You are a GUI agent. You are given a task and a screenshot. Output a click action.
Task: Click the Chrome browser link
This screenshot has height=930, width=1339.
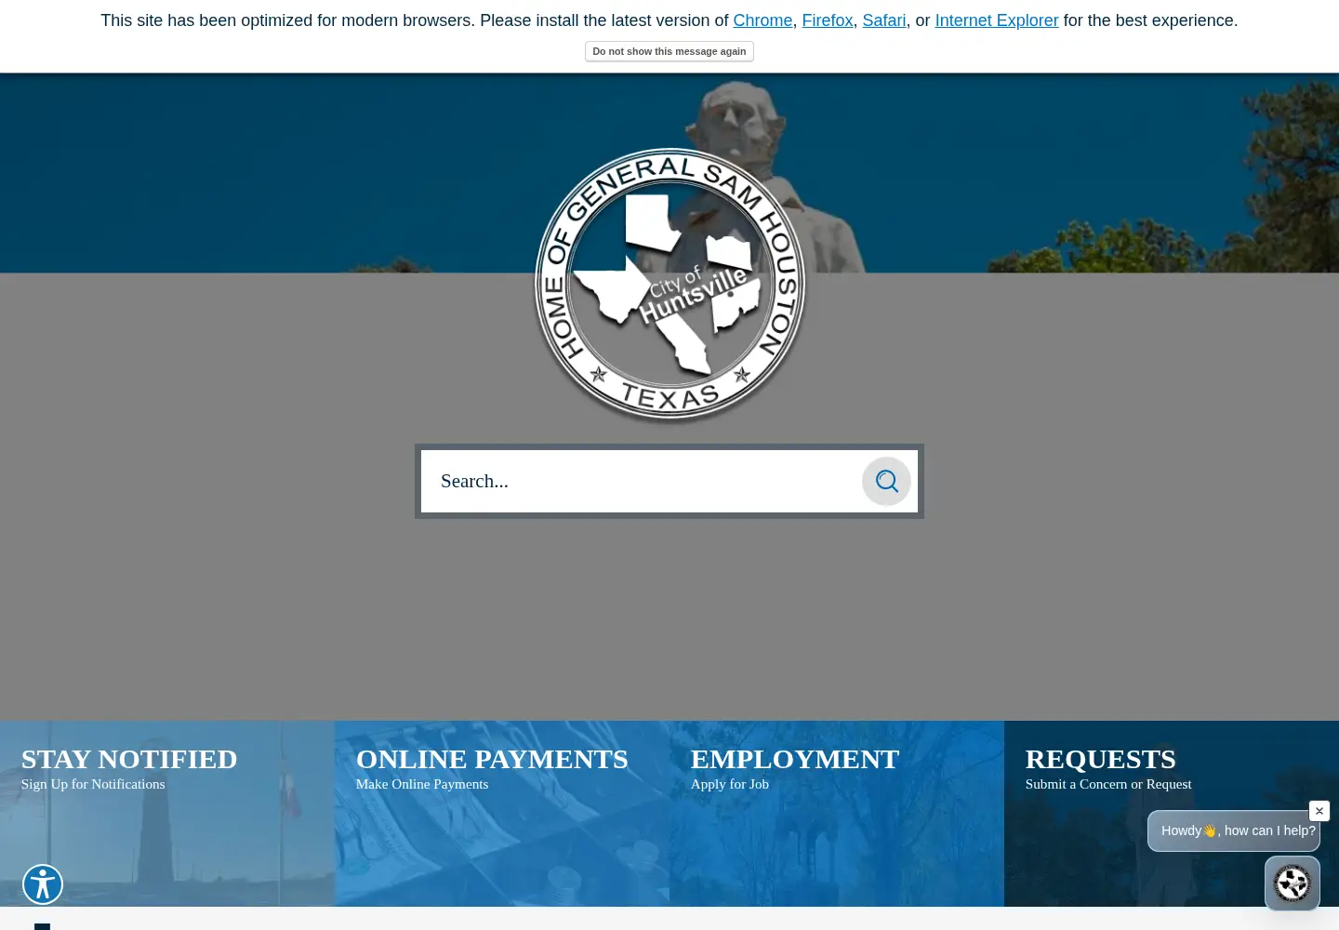762,20
